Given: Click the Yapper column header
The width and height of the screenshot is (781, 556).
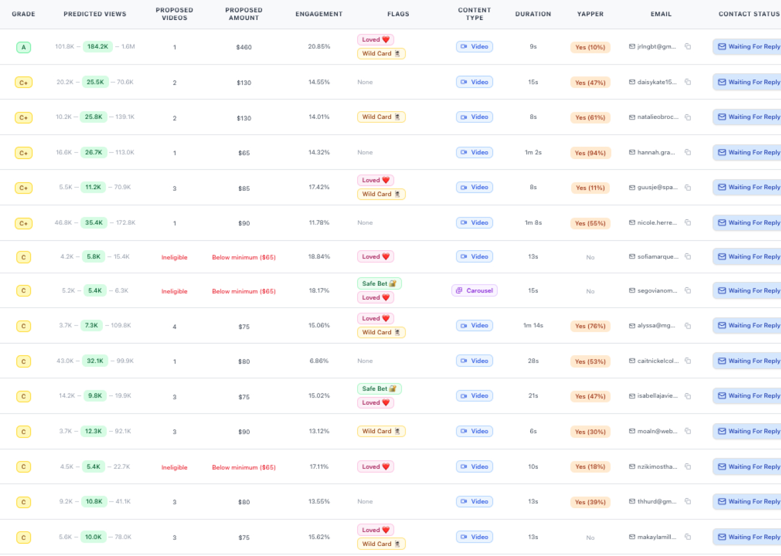Looking at the screenshot, I should click(x=590, y=14).
